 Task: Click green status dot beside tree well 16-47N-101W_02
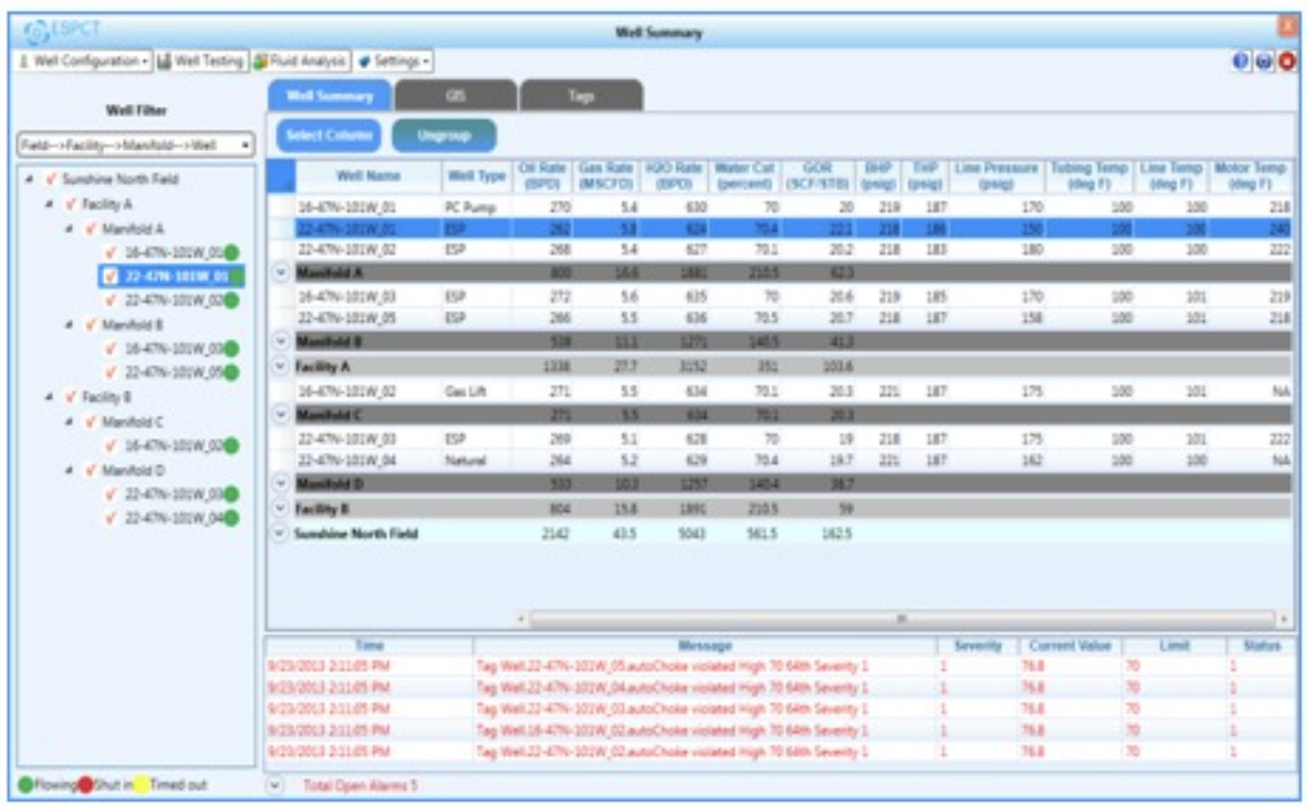(231, 445)
